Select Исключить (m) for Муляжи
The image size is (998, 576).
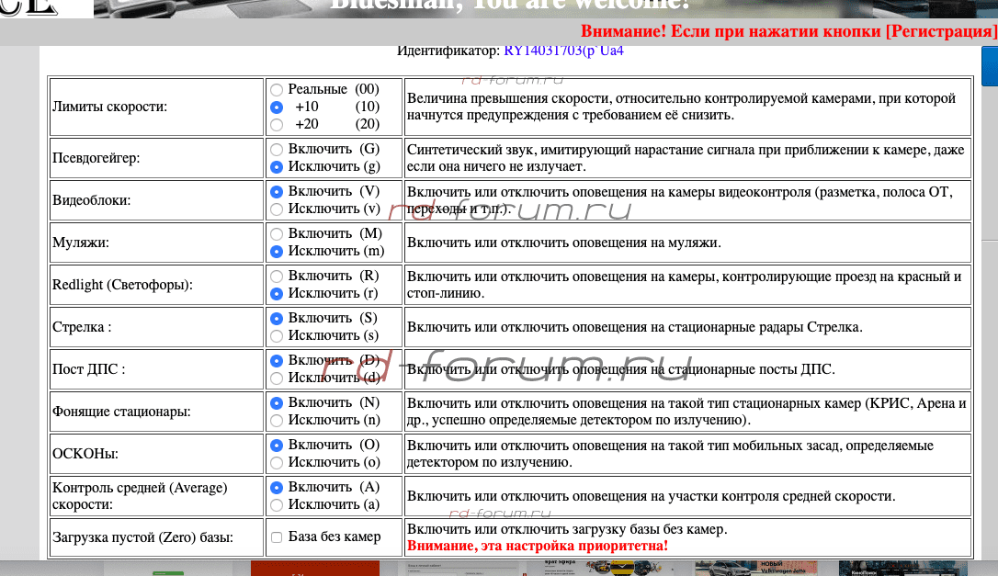point(277,252)
